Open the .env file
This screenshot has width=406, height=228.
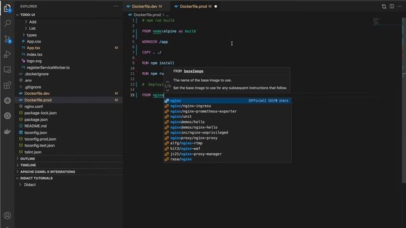(69, 80)
